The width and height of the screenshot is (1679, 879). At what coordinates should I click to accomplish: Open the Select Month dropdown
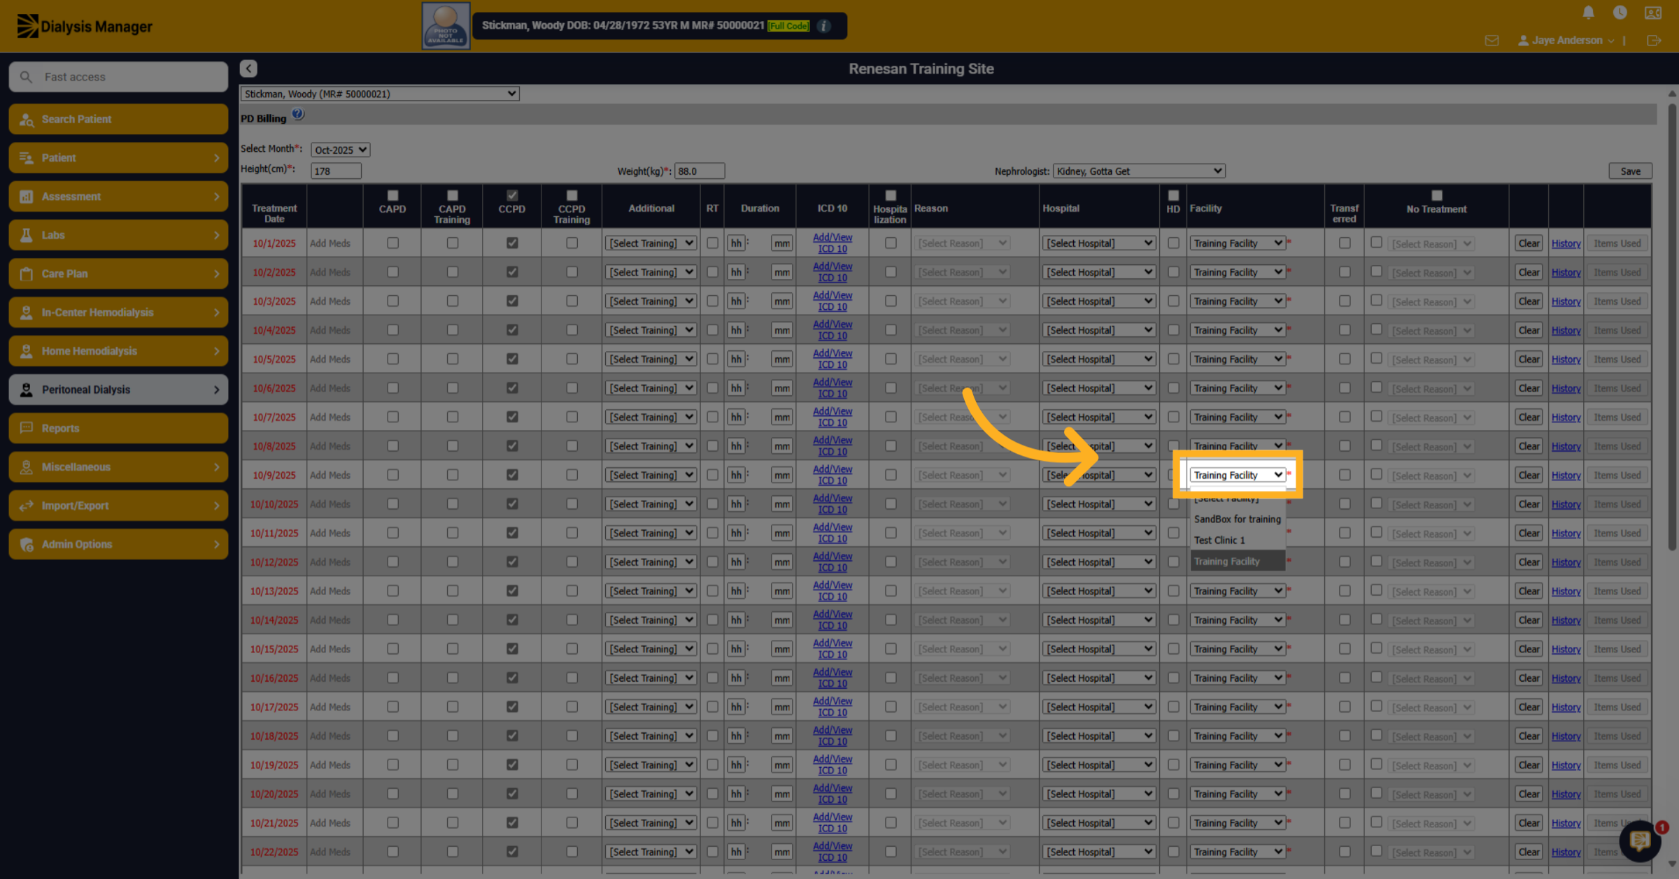pyautogui.click(x=341, y=150)
